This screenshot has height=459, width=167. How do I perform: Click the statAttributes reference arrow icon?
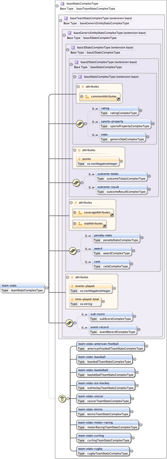pos(104,226)
